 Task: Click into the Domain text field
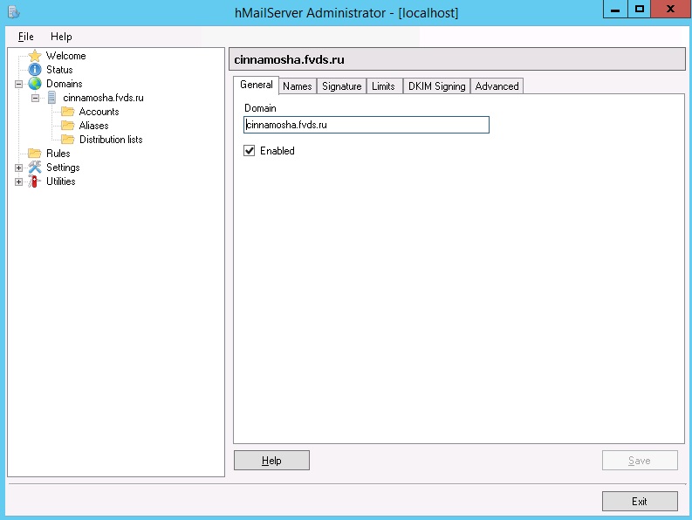point(367,125)
